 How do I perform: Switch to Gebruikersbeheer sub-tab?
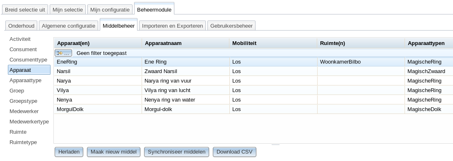pos(231,26)
